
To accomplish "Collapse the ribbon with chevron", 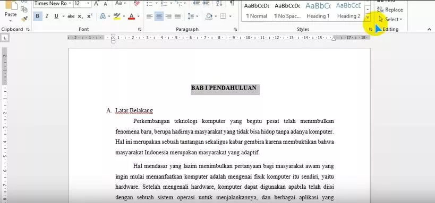I will 429,29.
